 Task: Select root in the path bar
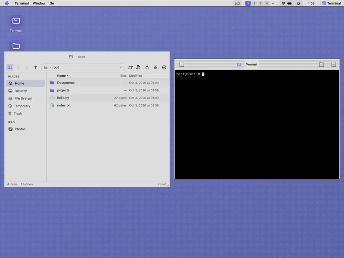pyautogui.click(x=56, y=67)
